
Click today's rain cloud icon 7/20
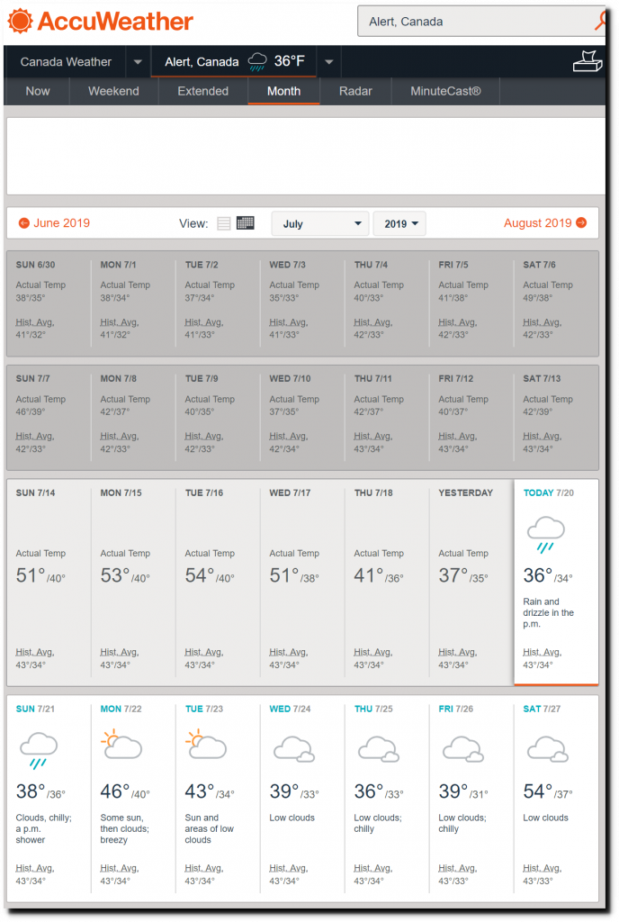click(x=545, y=534)
